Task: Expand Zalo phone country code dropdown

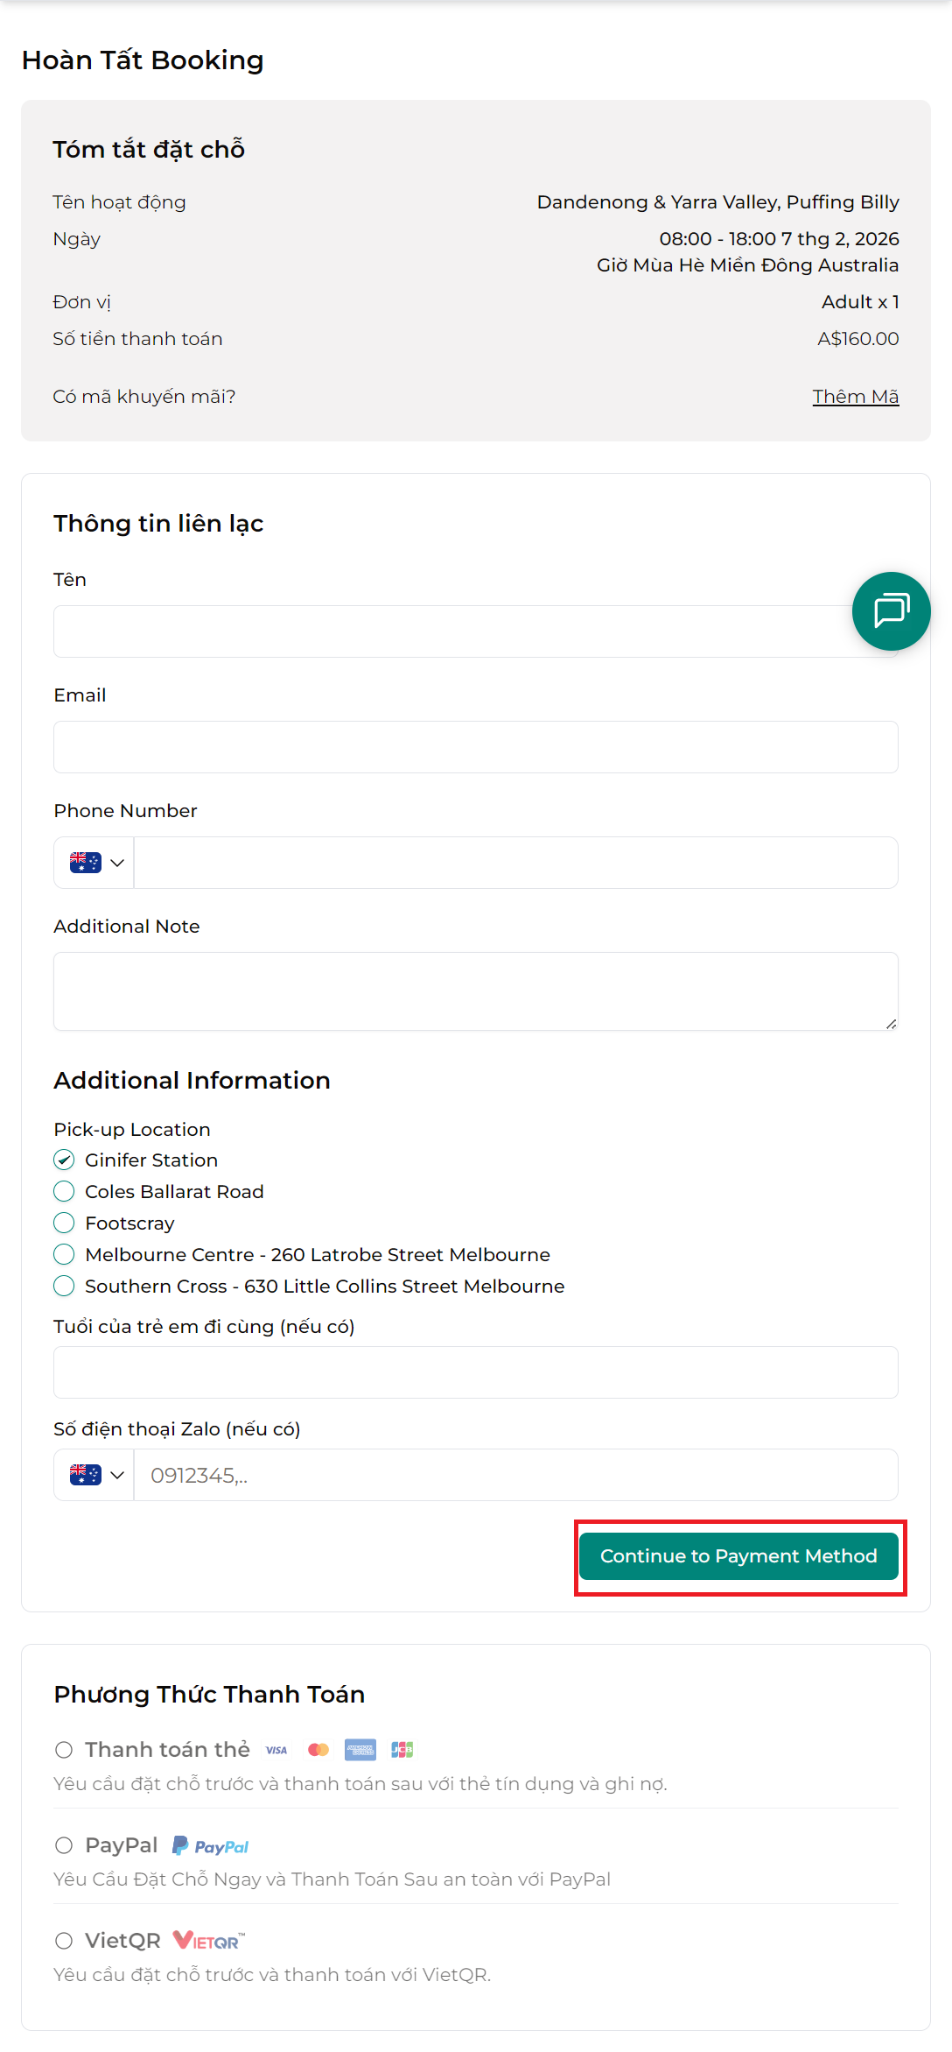Action: [116, 1475]
